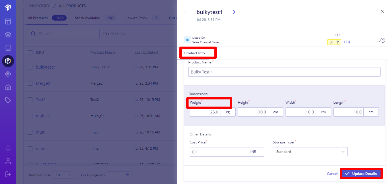This screenshot has height=184, width=388.
Task: Open the Dashboard from the sidebar
Action: pyautogui.click(x=8, y=21)
